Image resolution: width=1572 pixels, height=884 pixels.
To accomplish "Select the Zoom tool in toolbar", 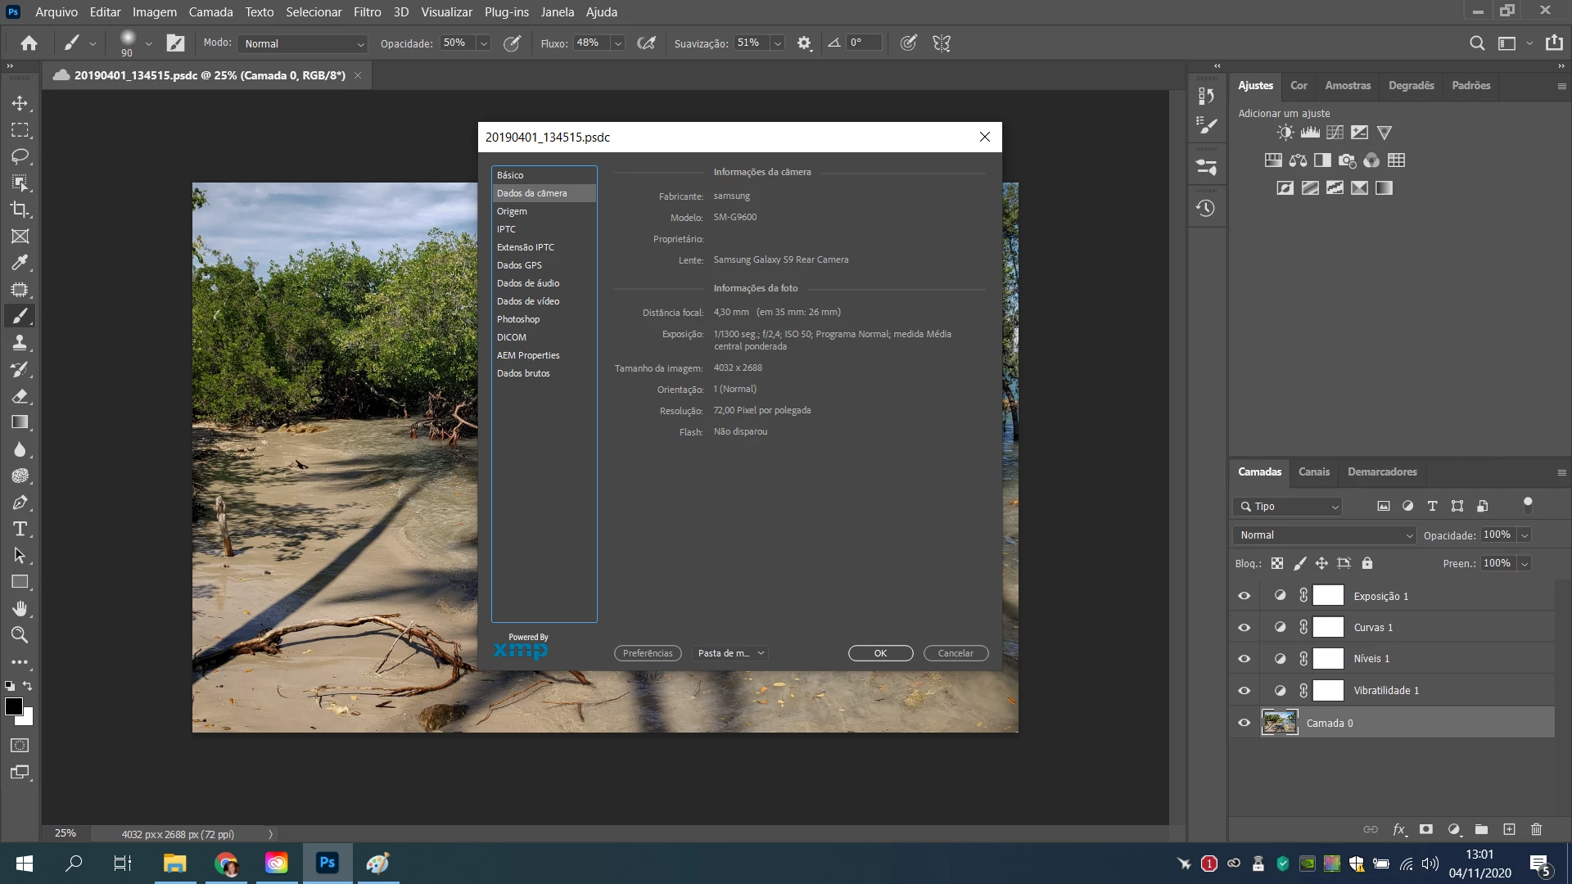I will pyautogui.click(x=20, y=635).
